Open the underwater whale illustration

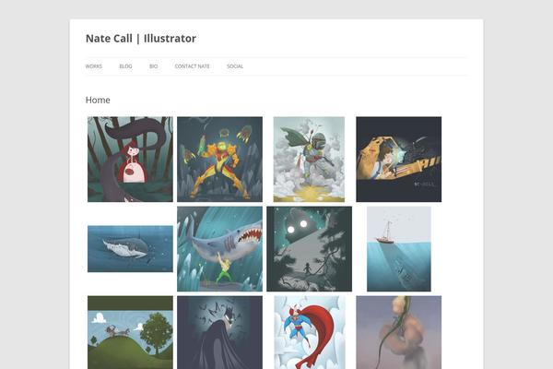(x=130, y=249)
